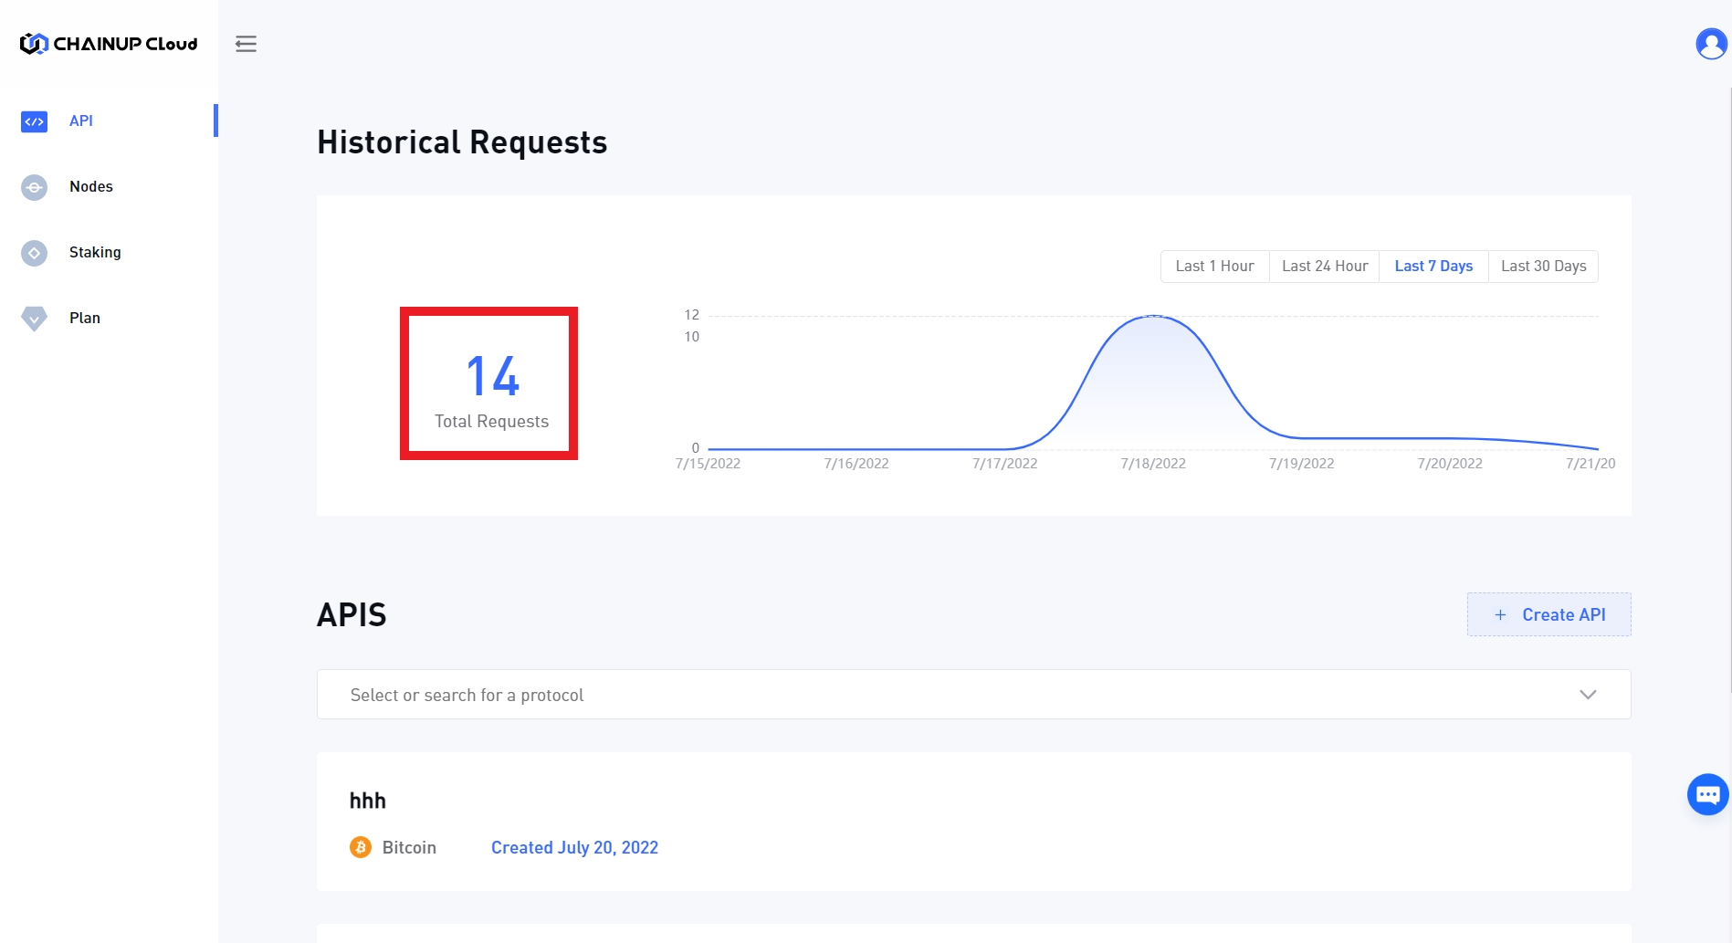The height and width of the screenshot is (943, 1732).
Task: Click the API code icon in the sidebar
Action: tap(34, 121)
